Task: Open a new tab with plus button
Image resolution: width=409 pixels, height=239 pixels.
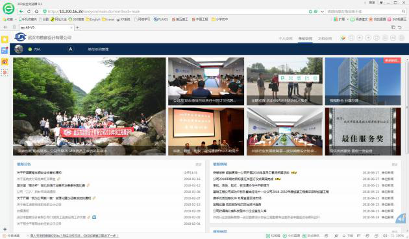Action: coord(77,27)
